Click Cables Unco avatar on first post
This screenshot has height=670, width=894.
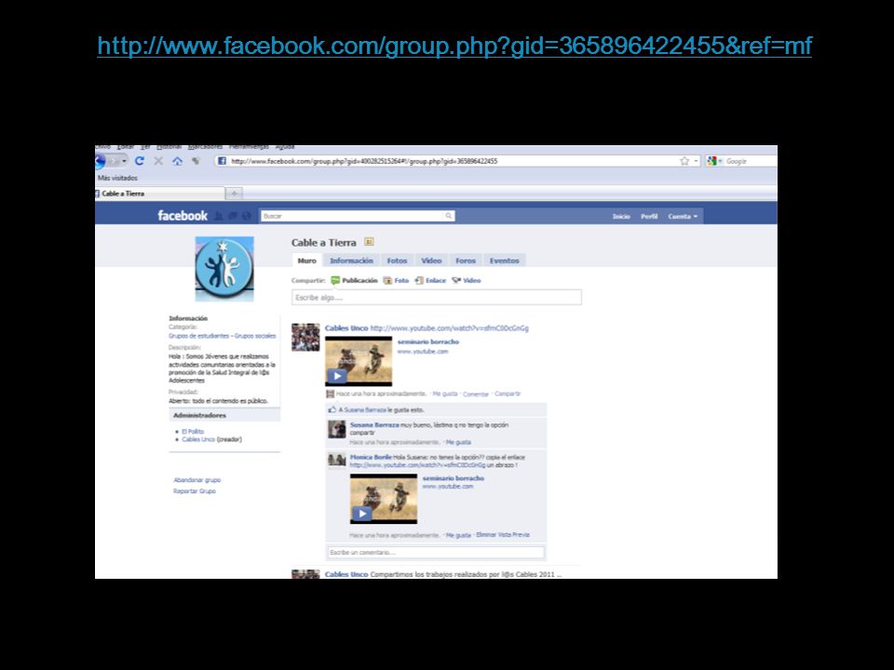click(305, 337)
